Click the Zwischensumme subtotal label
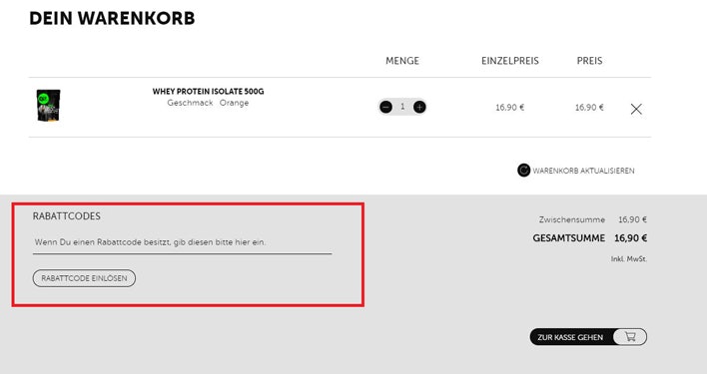This screenshot has height=374, width=707. (x=572, y=219)
